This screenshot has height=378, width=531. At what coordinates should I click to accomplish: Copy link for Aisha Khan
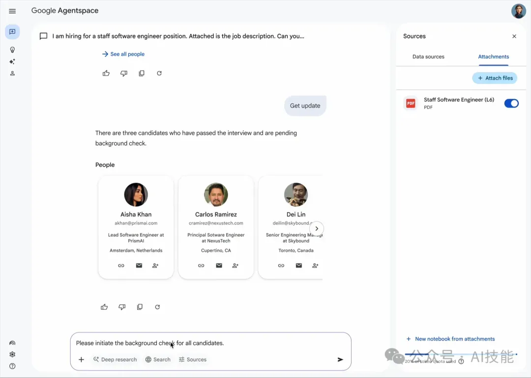[x=121, y=266]
